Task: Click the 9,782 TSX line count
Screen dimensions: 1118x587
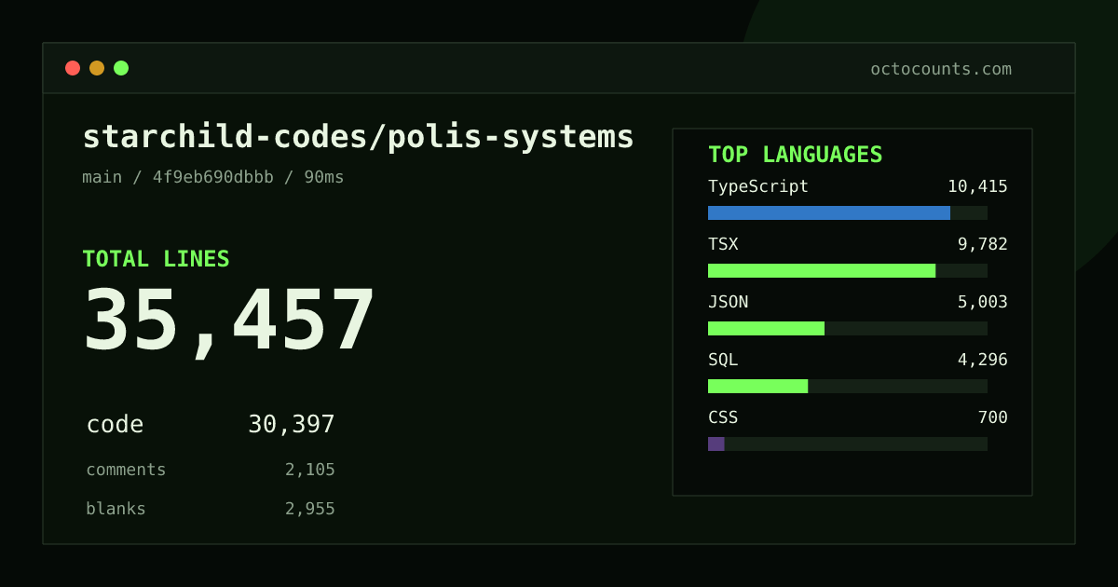Action: point(983,244)
